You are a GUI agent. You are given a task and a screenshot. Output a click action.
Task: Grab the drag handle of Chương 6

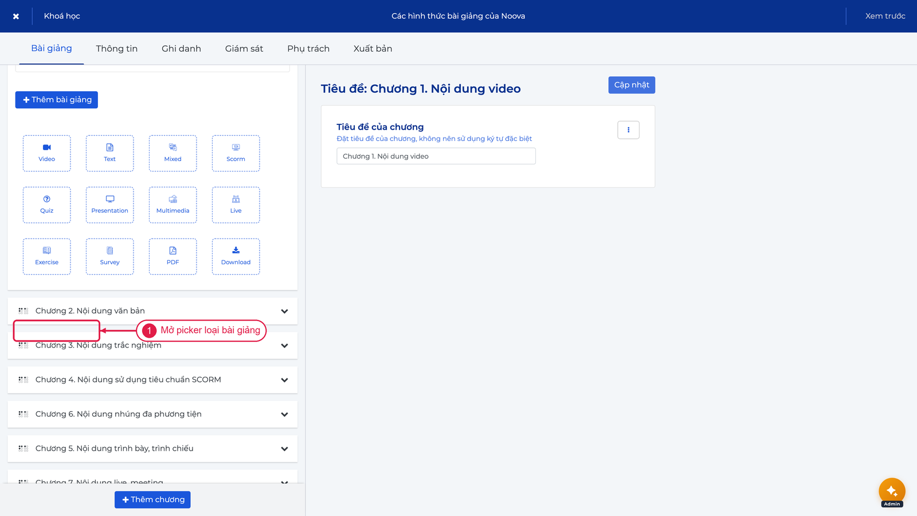pos(23,414)
